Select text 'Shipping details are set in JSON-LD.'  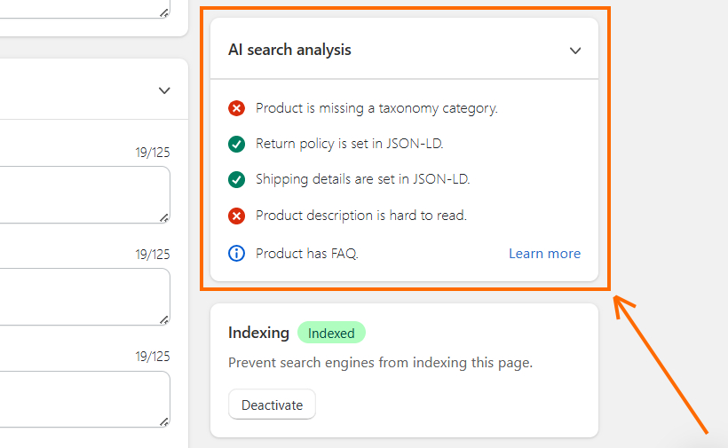click(362, 179)
